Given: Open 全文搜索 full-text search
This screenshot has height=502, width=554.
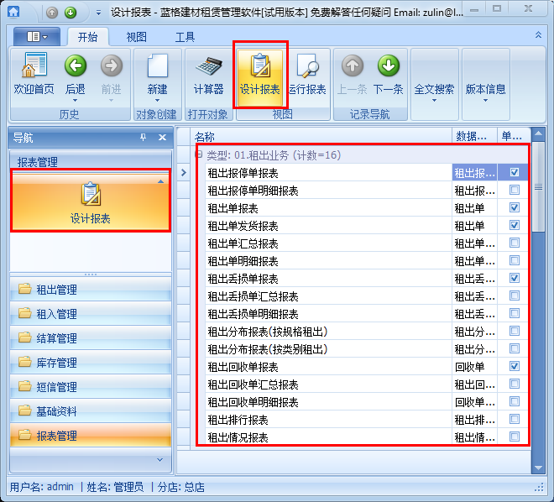Looking at the screenshot, I should point(434,89).
